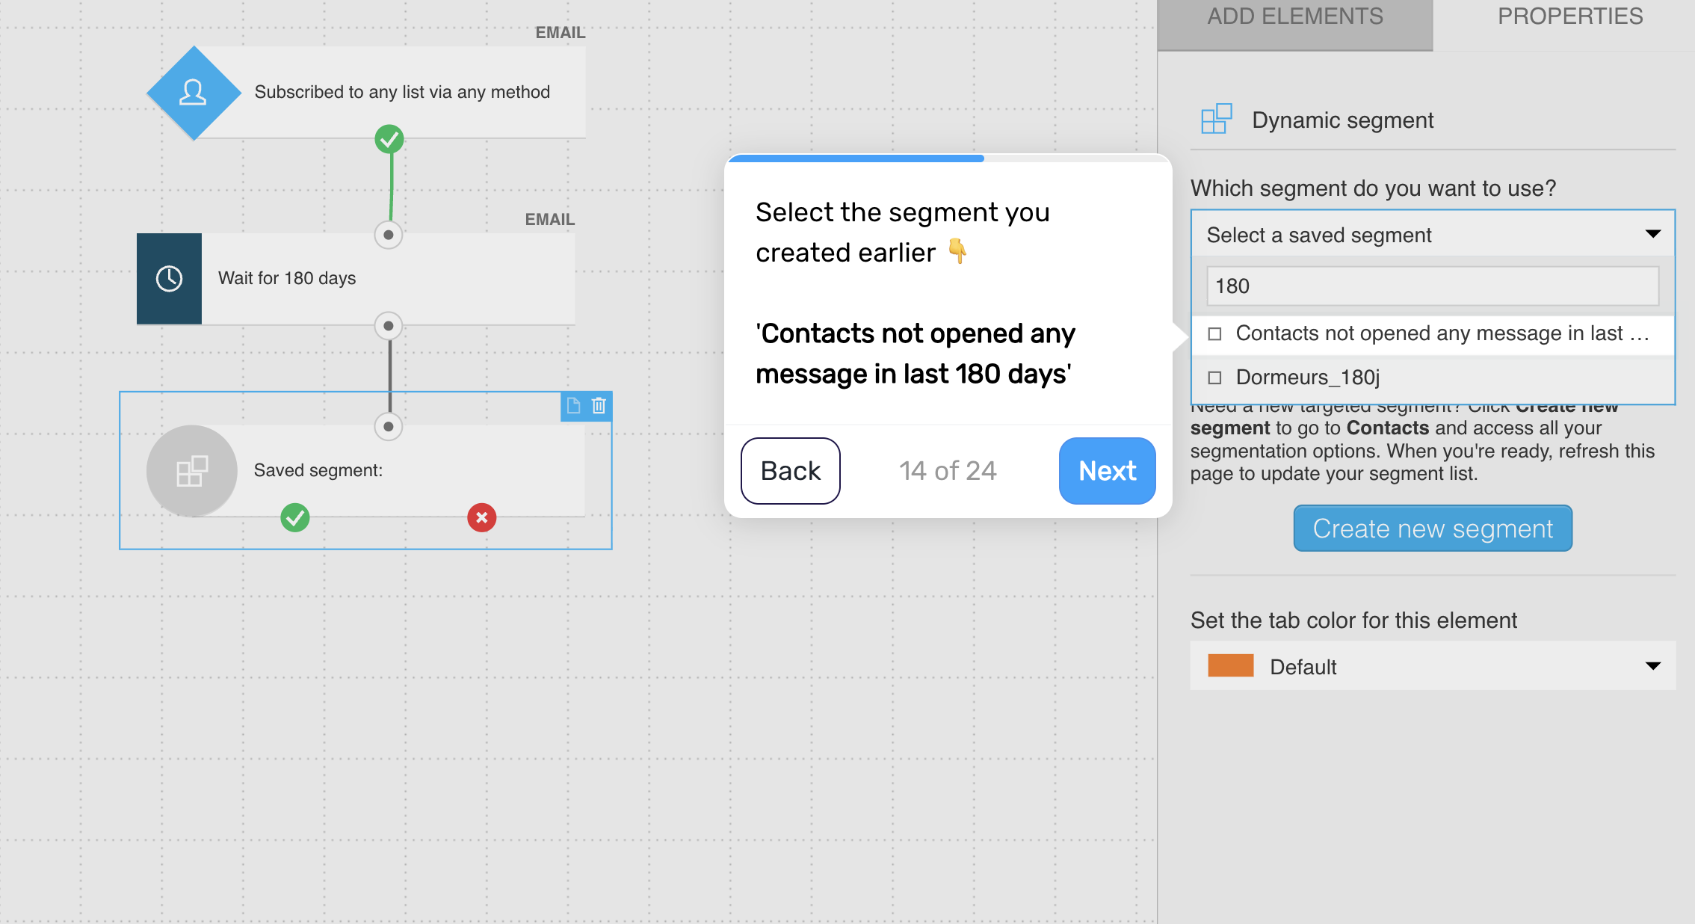
Task: Check the 'Contacts not opened any message' option
Action: [x=1215, y=334]
